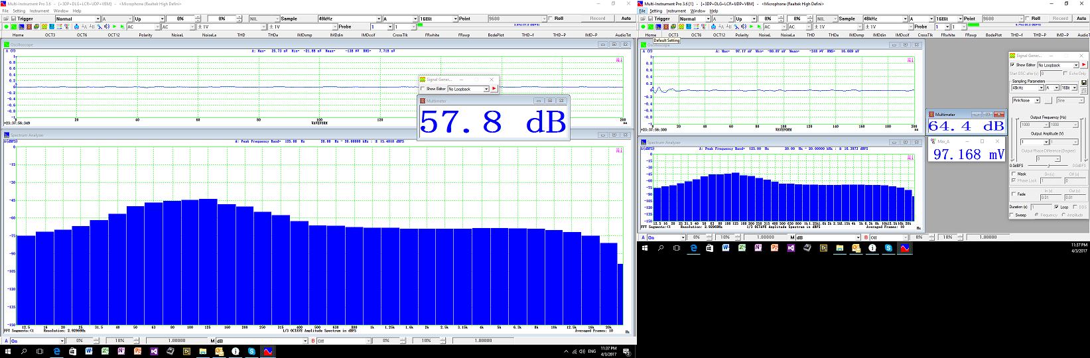
Task: Click the THD button in left preset bar
Action: pyautogui.click(x=241, y=35)
